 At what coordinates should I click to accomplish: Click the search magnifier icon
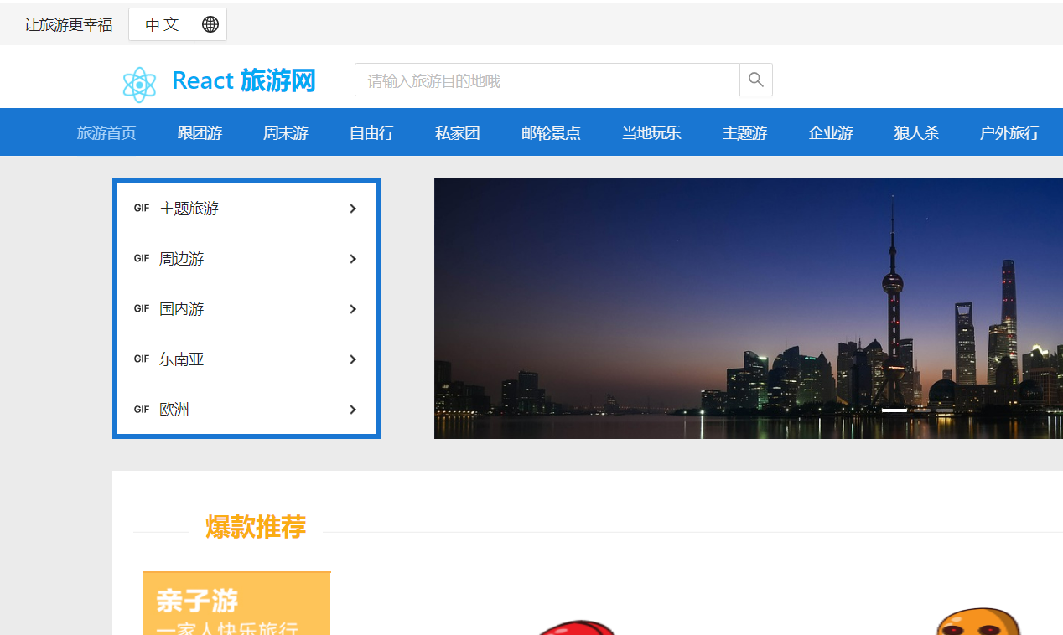(x=755, y=80)
